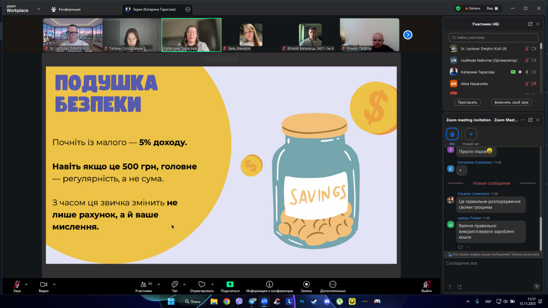Pop out the Participants panel
The width and height of the screenshot is (548, 308).
530,24
